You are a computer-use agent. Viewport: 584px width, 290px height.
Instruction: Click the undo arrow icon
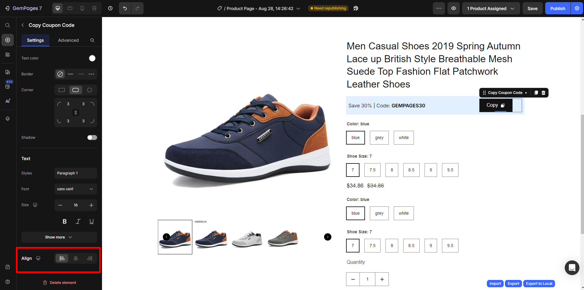point(125,8)
